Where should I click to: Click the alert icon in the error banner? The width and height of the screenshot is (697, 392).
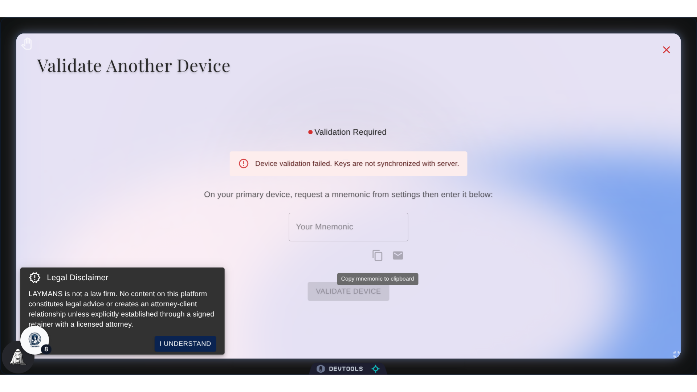point(244,164)
